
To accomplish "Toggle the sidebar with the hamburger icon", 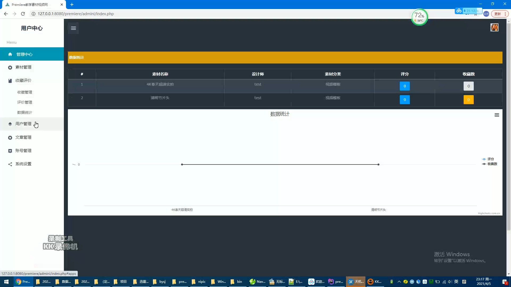I will pyautogui.click(x=73, y=28).
